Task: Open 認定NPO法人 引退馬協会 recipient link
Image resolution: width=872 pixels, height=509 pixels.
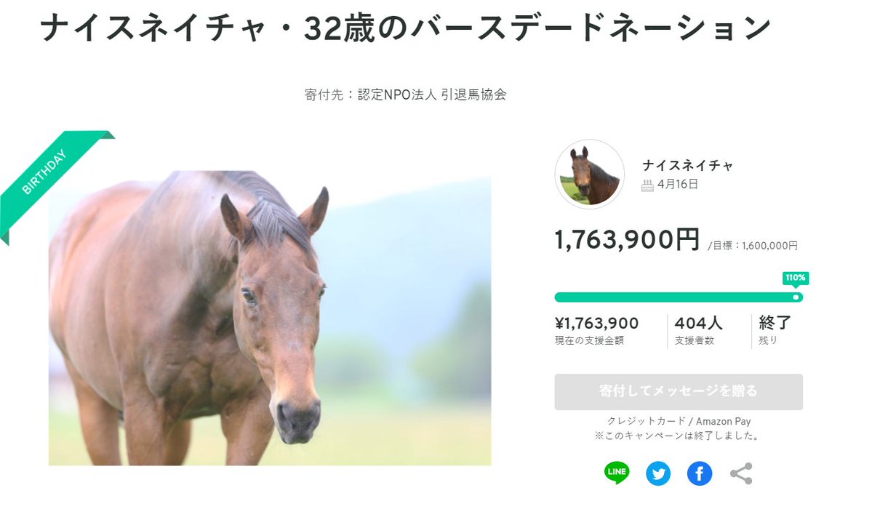Action: [432, 95]
